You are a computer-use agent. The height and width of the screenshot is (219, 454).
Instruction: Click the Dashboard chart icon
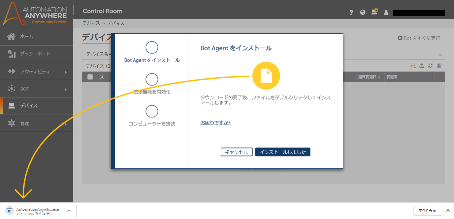11,54
